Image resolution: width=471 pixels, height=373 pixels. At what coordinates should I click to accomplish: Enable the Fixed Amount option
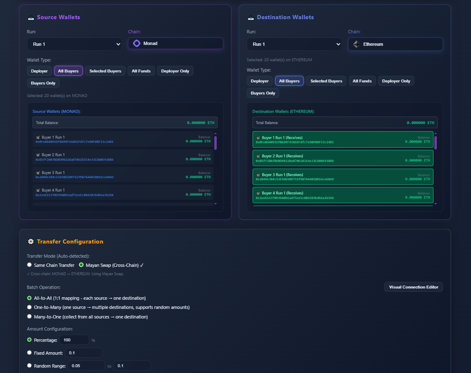pos(29,352)
